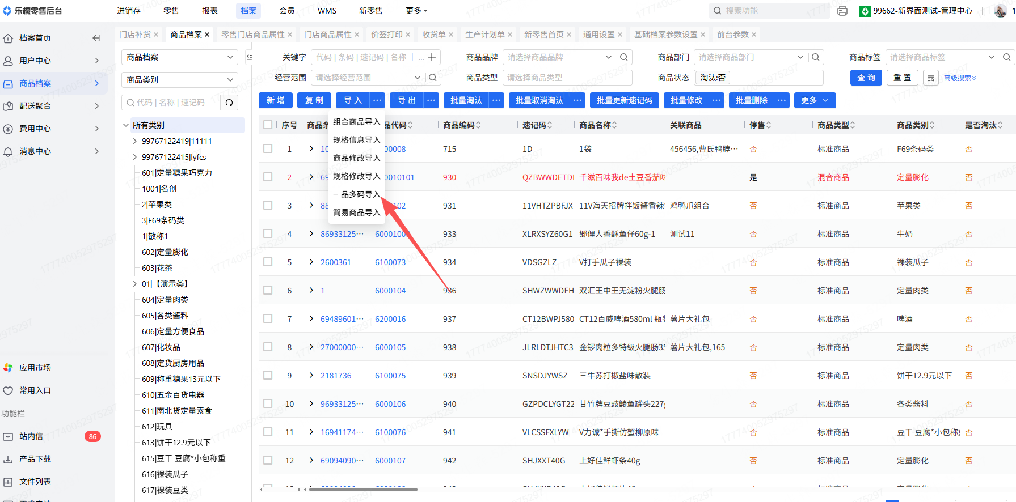Open 应用市场 from the sidebar
The image size is (1016, 502).
(35, 368)
